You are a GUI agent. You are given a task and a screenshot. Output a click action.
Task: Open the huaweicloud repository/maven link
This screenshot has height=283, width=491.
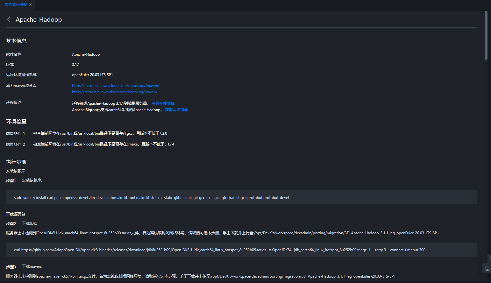pos(116,86)
